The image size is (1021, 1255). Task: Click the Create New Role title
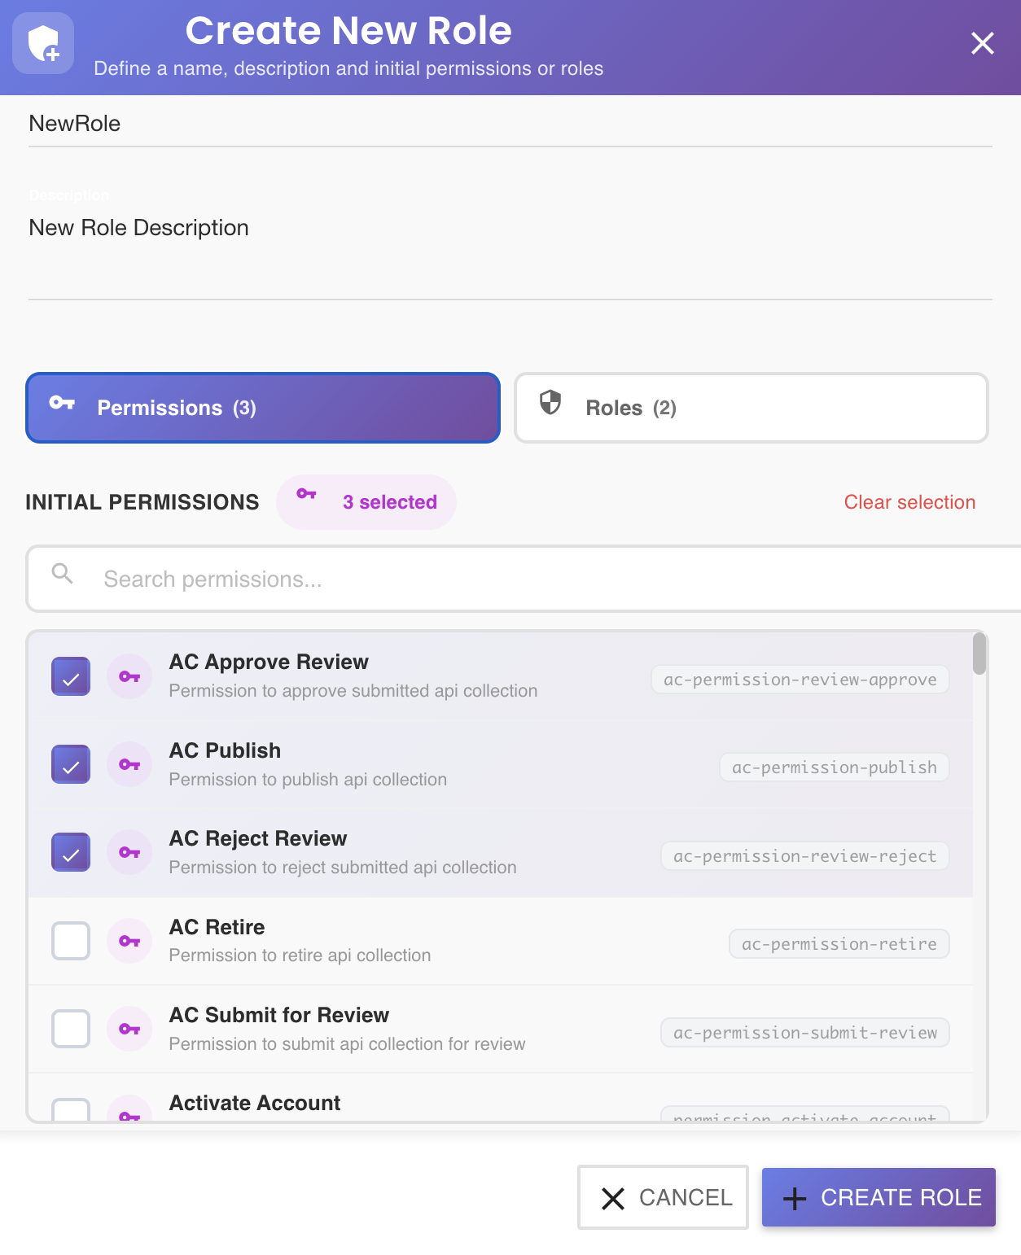click(348, 31)
